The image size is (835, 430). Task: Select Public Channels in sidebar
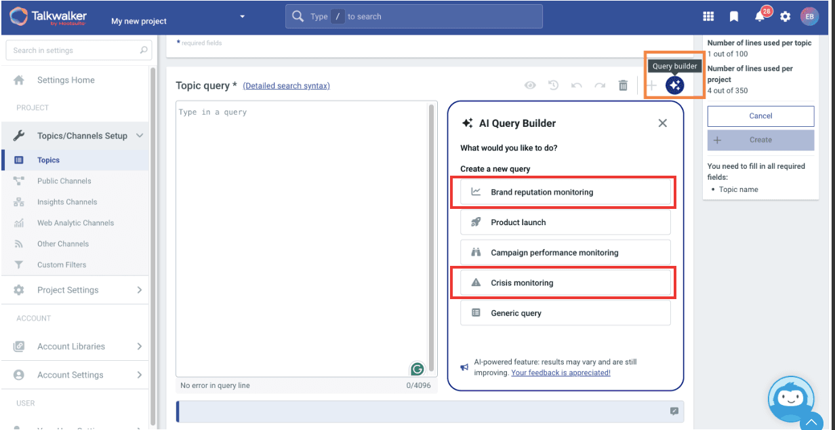pos(64,181)
